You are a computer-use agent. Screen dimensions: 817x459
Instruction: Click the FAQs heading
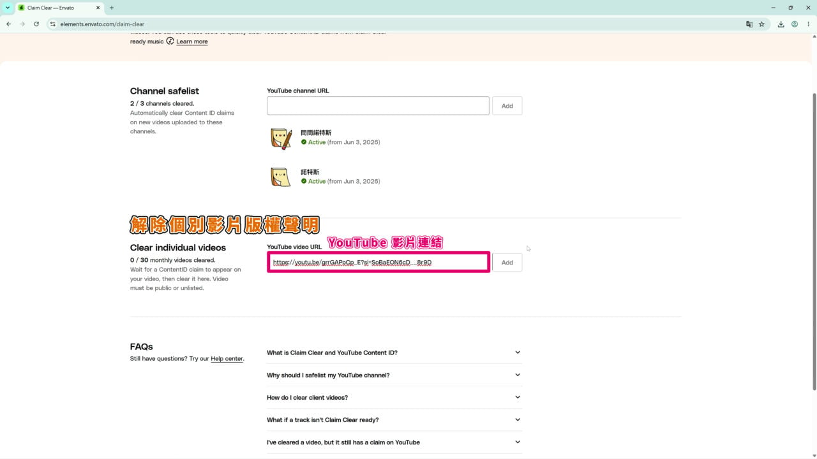142,347
